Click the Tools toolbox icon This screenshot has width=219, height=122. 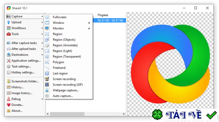coord(9,34)
